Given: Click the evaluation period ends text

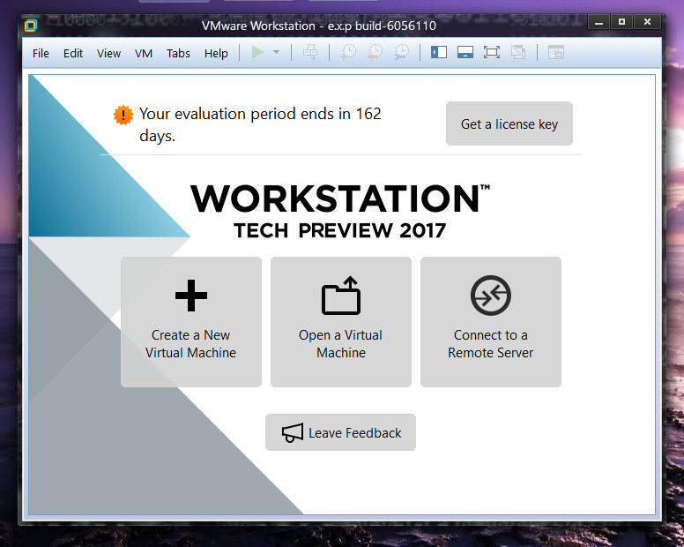Looking at the screenshot, I should coord(260,124).
